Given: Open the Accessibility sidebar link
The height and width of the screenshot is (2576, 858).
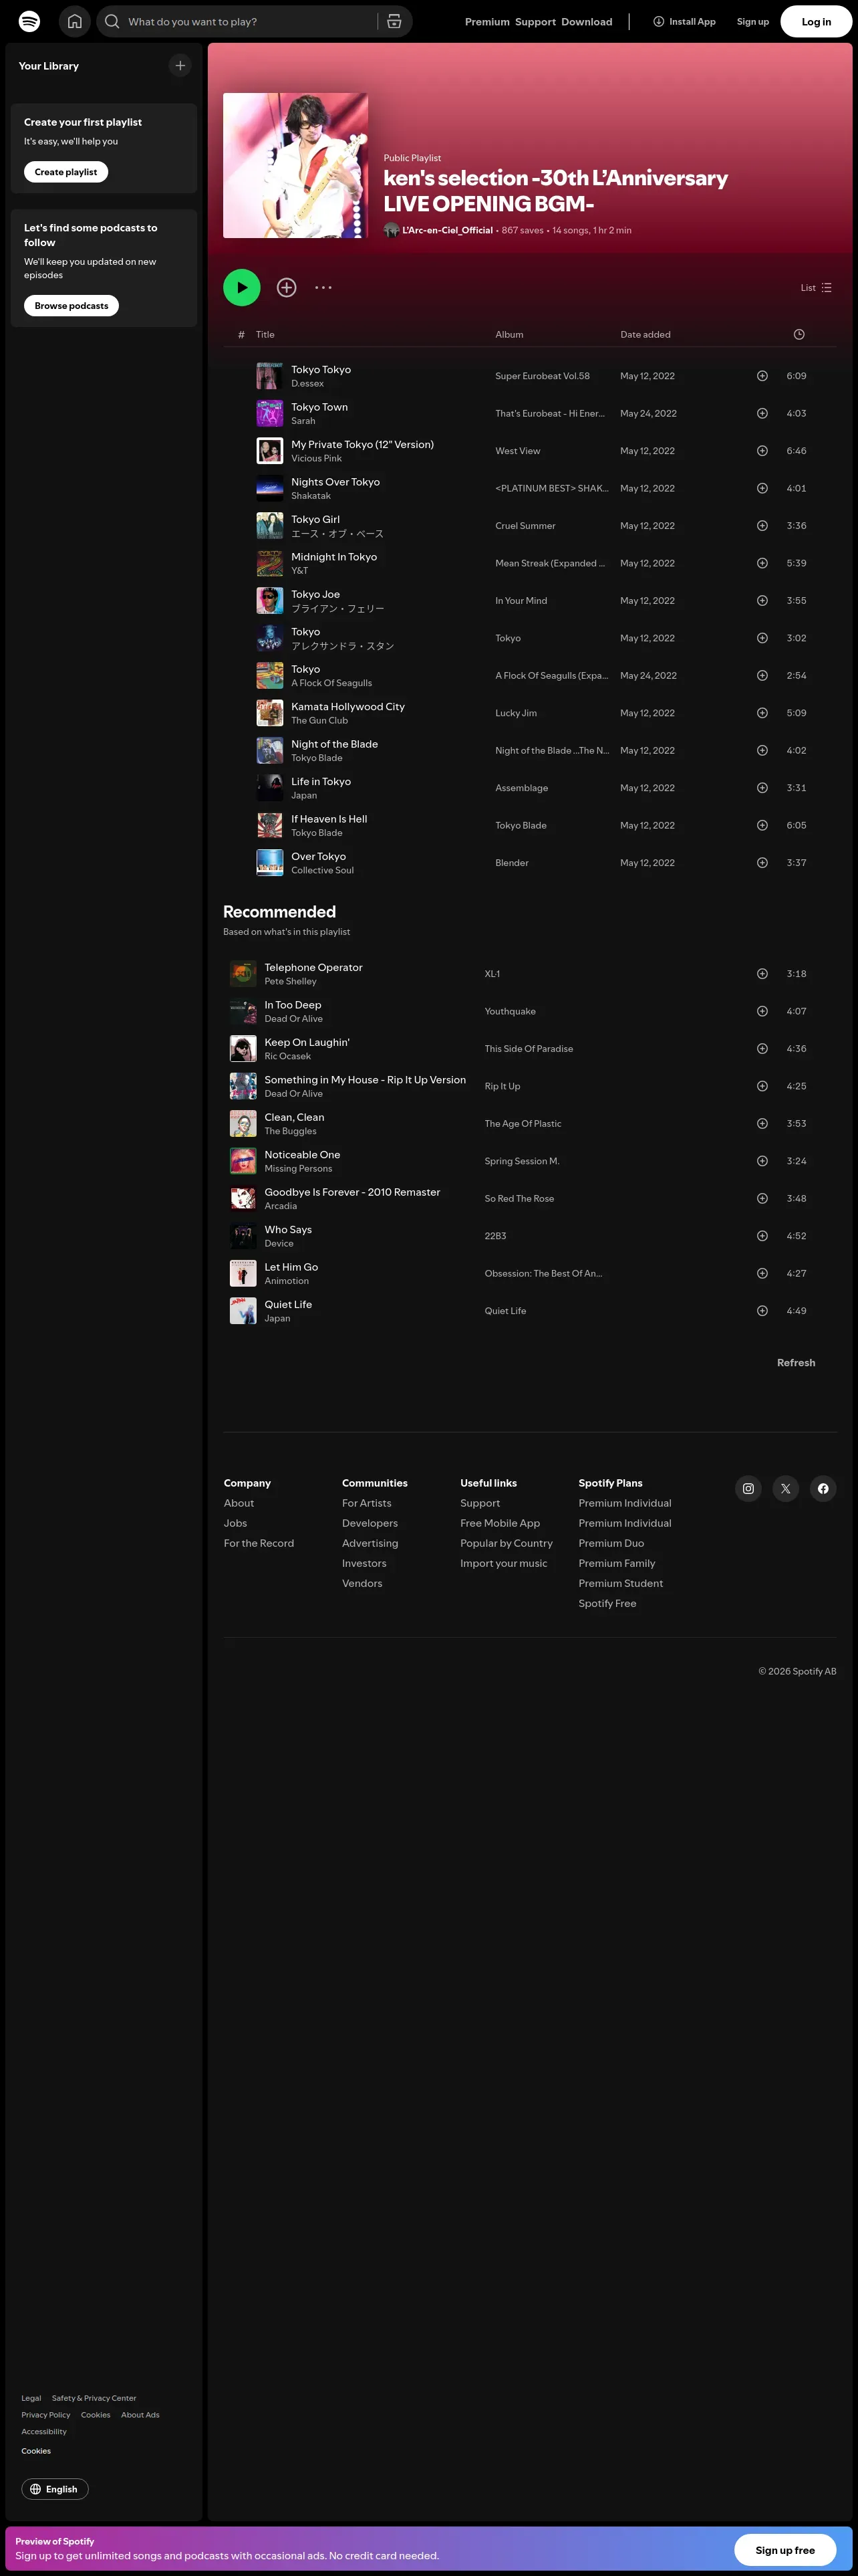Looking at the screenshot, I should (44, 2432).
